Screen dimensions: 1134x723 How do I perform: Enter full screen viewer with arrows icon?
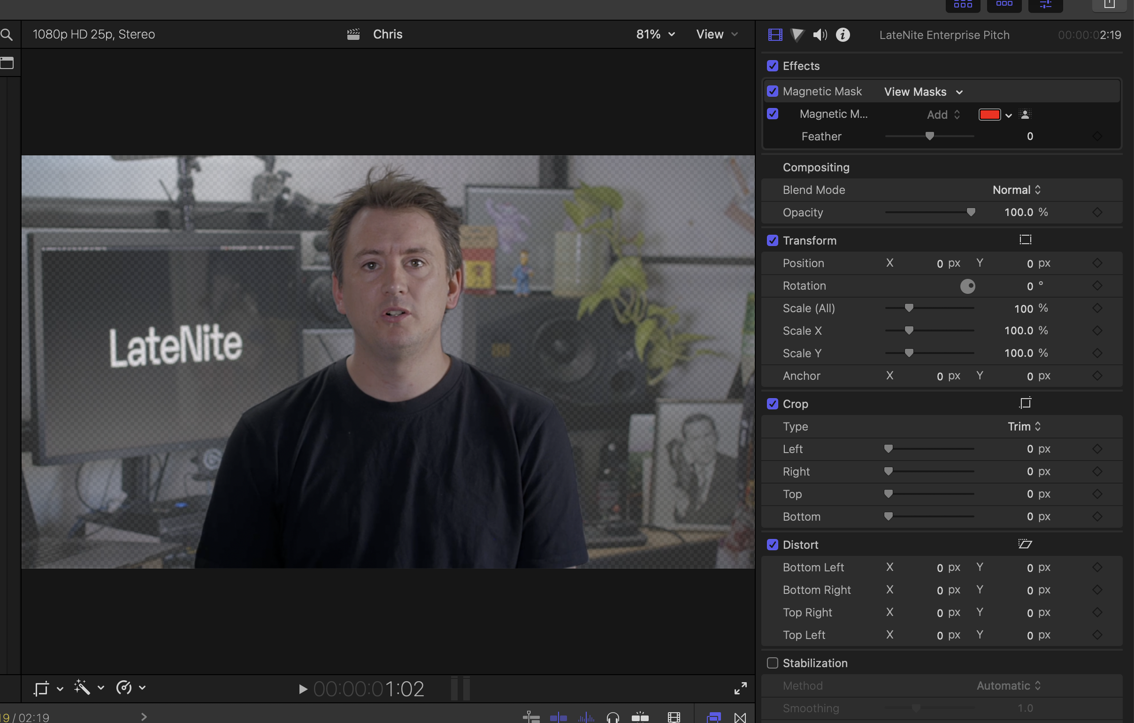click(740, 688)
